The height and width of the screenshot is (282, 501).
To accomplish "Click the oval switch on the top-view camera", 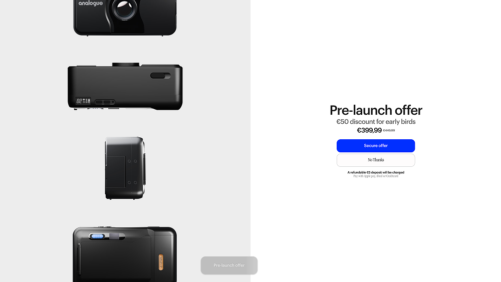I will coord(160,76).
